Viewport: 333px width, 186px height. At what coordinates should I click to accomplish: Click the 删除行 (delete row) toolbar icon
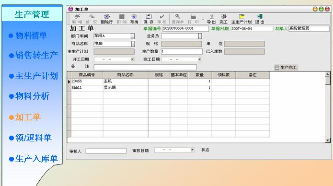107,19
